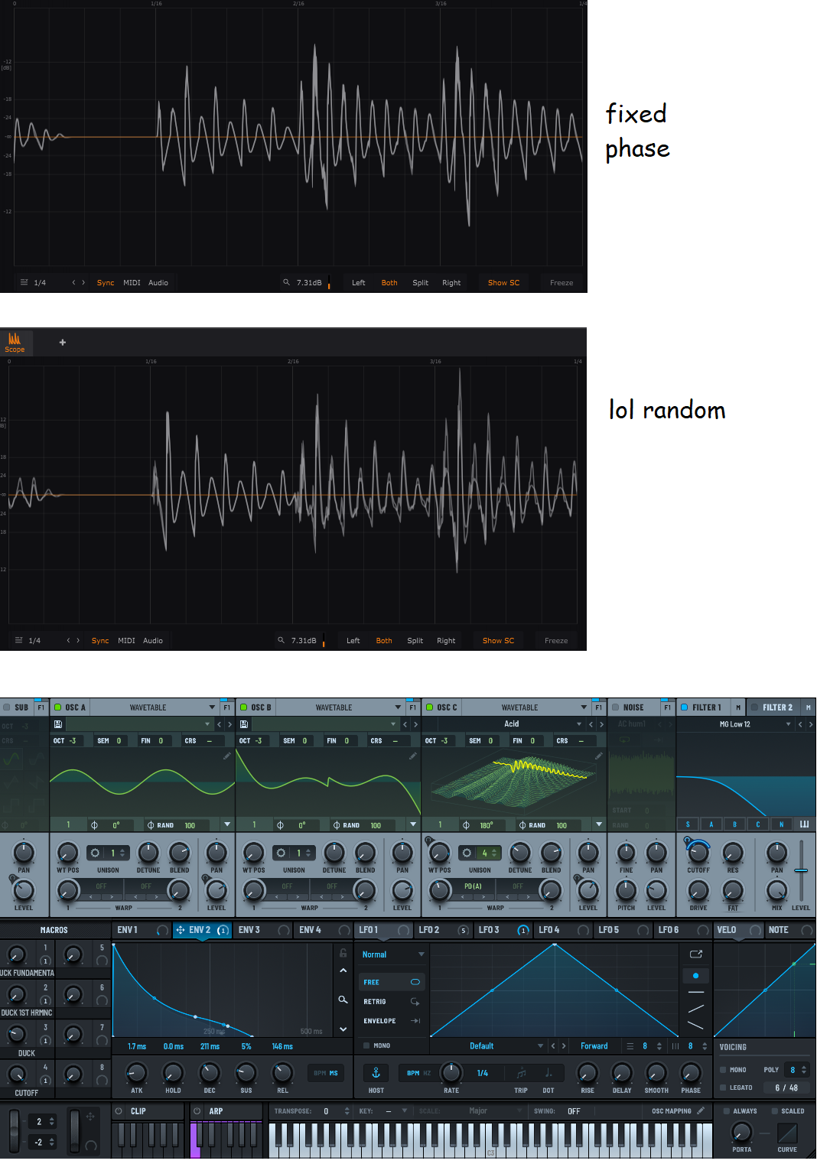Open LFO Normal mode dropdown

[x=393, y=954]
